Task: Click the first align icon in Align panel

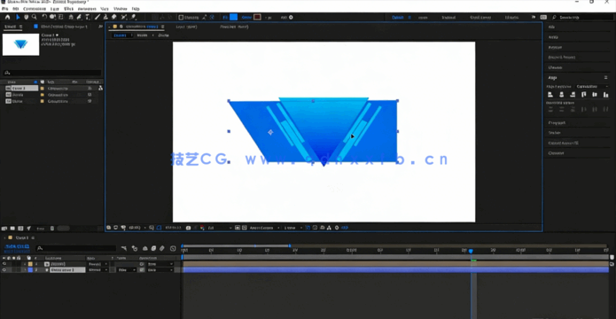Action: click(x=550, y=95)
